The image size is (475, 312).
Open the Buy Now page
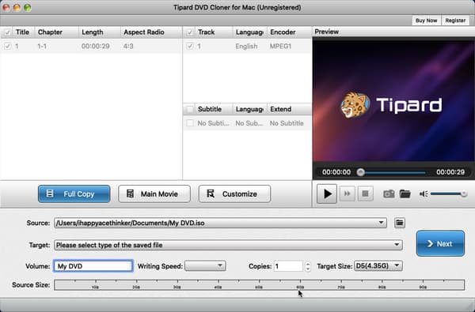tap(426, 21)
